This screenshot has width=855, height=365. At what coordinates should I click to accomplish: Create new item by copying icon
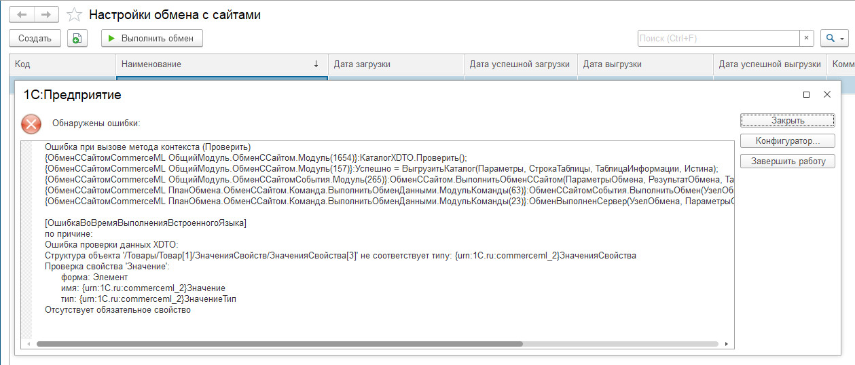click(77, 39)
